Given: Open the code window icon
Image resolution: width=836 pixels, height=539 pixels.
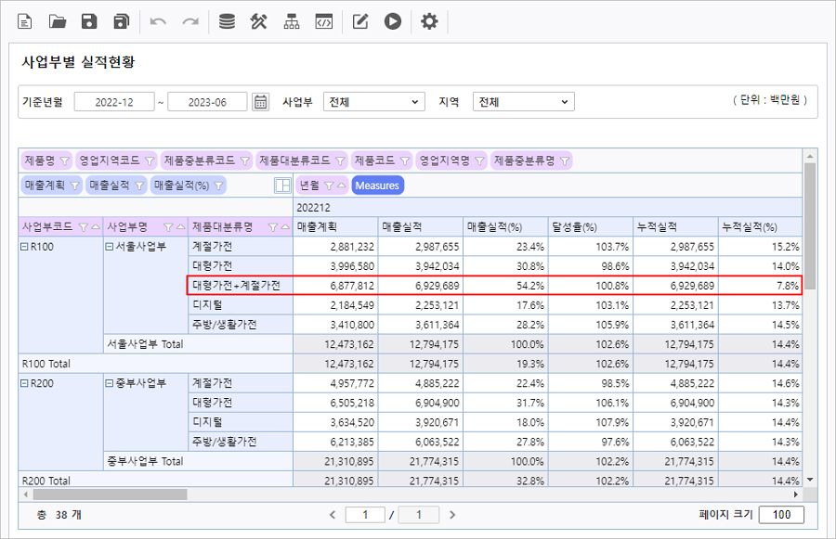Looking at the screenshot, I should (323, 21).
